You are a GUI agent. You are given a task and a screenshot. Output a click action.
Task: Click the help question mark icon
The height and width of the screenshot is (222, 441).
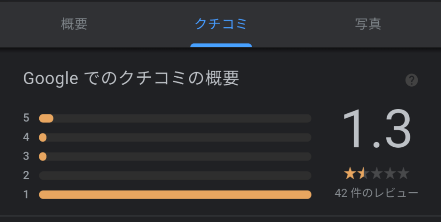[411, 80]
